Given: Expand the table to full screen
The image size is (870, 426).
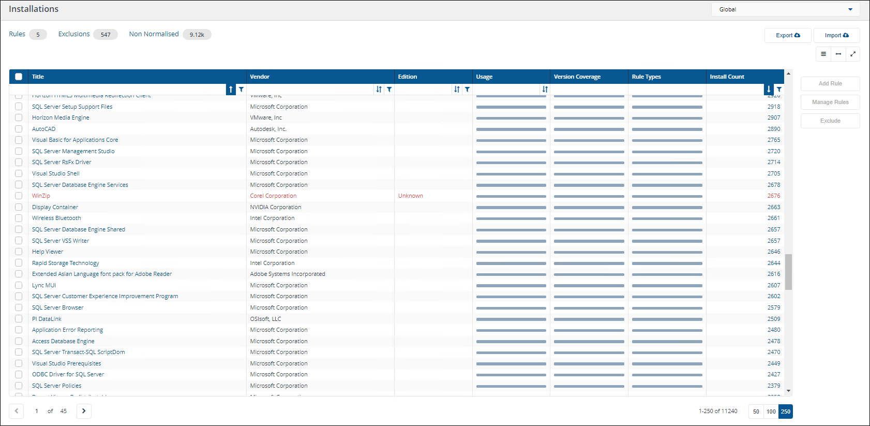Looking at the screenshot, I should click(x=853, y=54).
